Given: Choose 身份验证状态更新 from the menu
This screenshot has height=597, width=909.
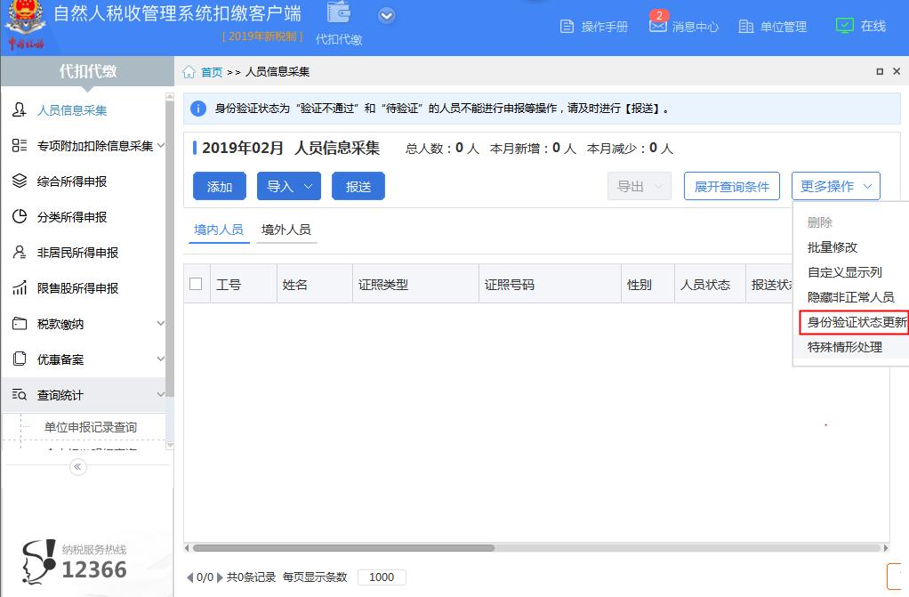Looking at the screenshot, I should (x=852, y=322).
